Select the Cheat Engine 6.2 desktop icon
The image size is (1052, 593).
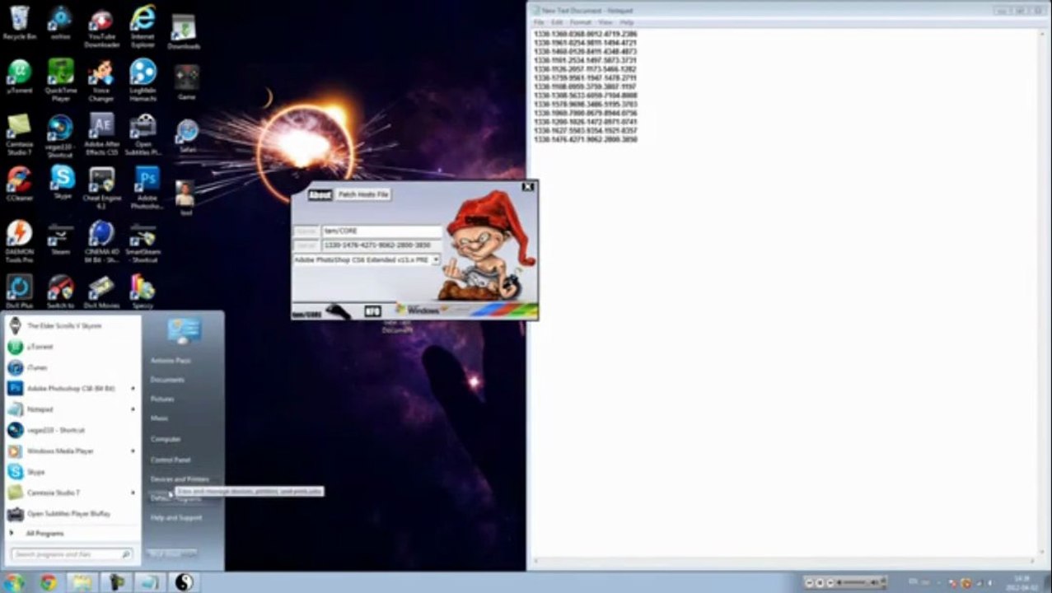[102, 187]
